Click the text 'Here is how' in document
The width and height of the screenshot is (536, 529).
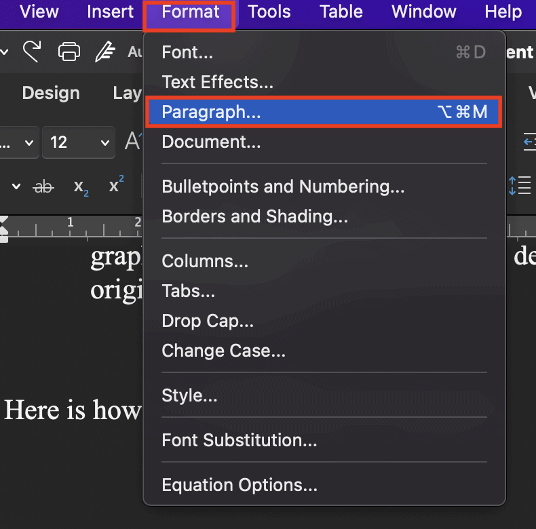pyautogui.click(x=73, y=410)
